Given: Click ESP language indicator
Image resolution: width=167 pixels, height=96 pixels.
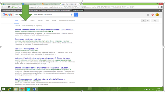Looking at the screenshot, I should (153, 89).
